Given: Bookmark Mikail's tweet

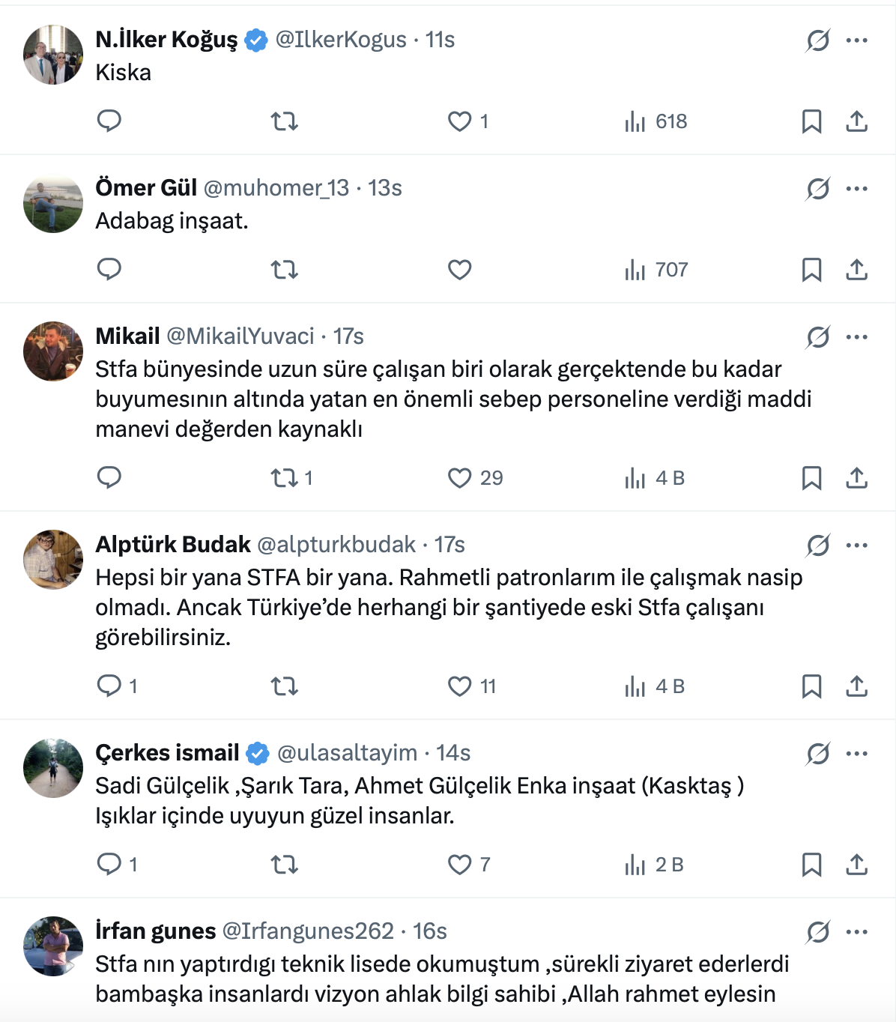Looking at the screenshot, I should coord(811,478).
